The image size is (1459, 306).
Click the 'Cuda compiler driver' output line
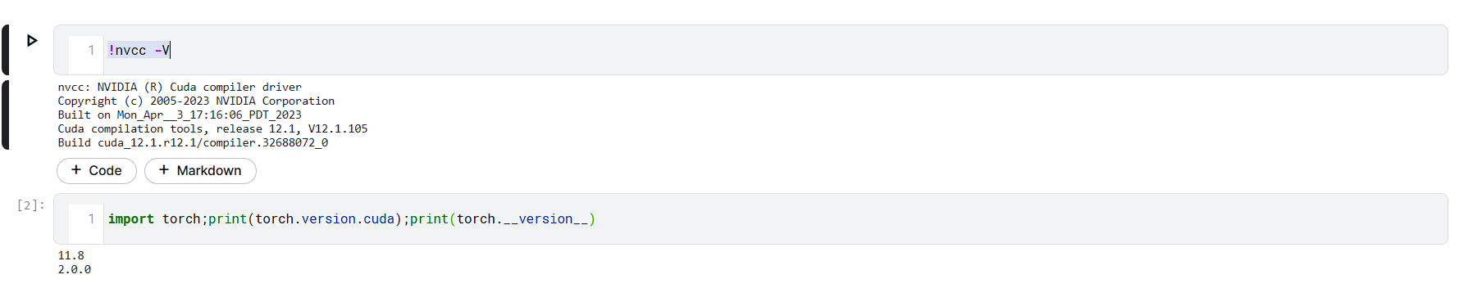click(x=180, y=87)
